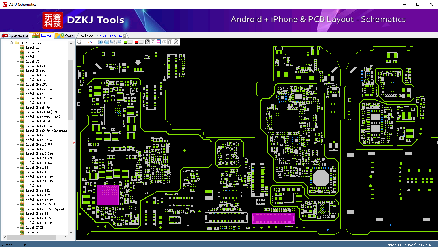Open Redmi K70E from the tree
Screen dimensions: 438x247
pyautogui.click(x=34, y=227)
